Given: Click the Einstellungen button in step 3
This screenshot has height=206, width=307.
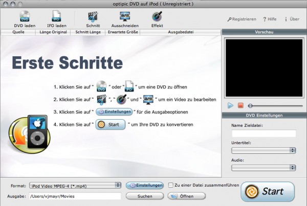Looking at the screenshot, I should tap(114, 112).
